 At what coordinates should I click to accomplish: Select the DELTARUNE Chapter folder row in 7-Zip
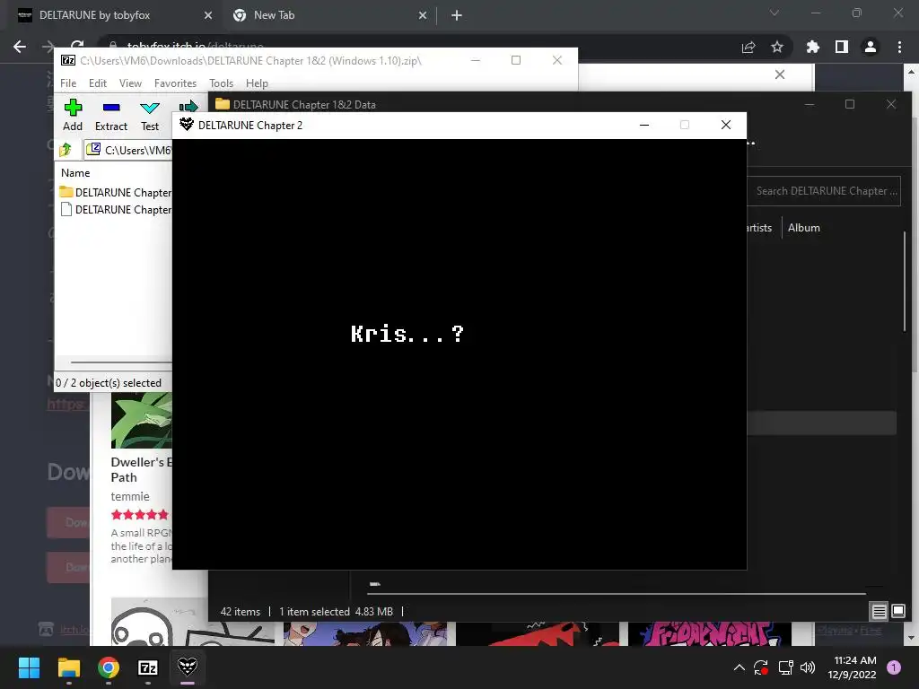pyautogui.click(x=116, y=192)
